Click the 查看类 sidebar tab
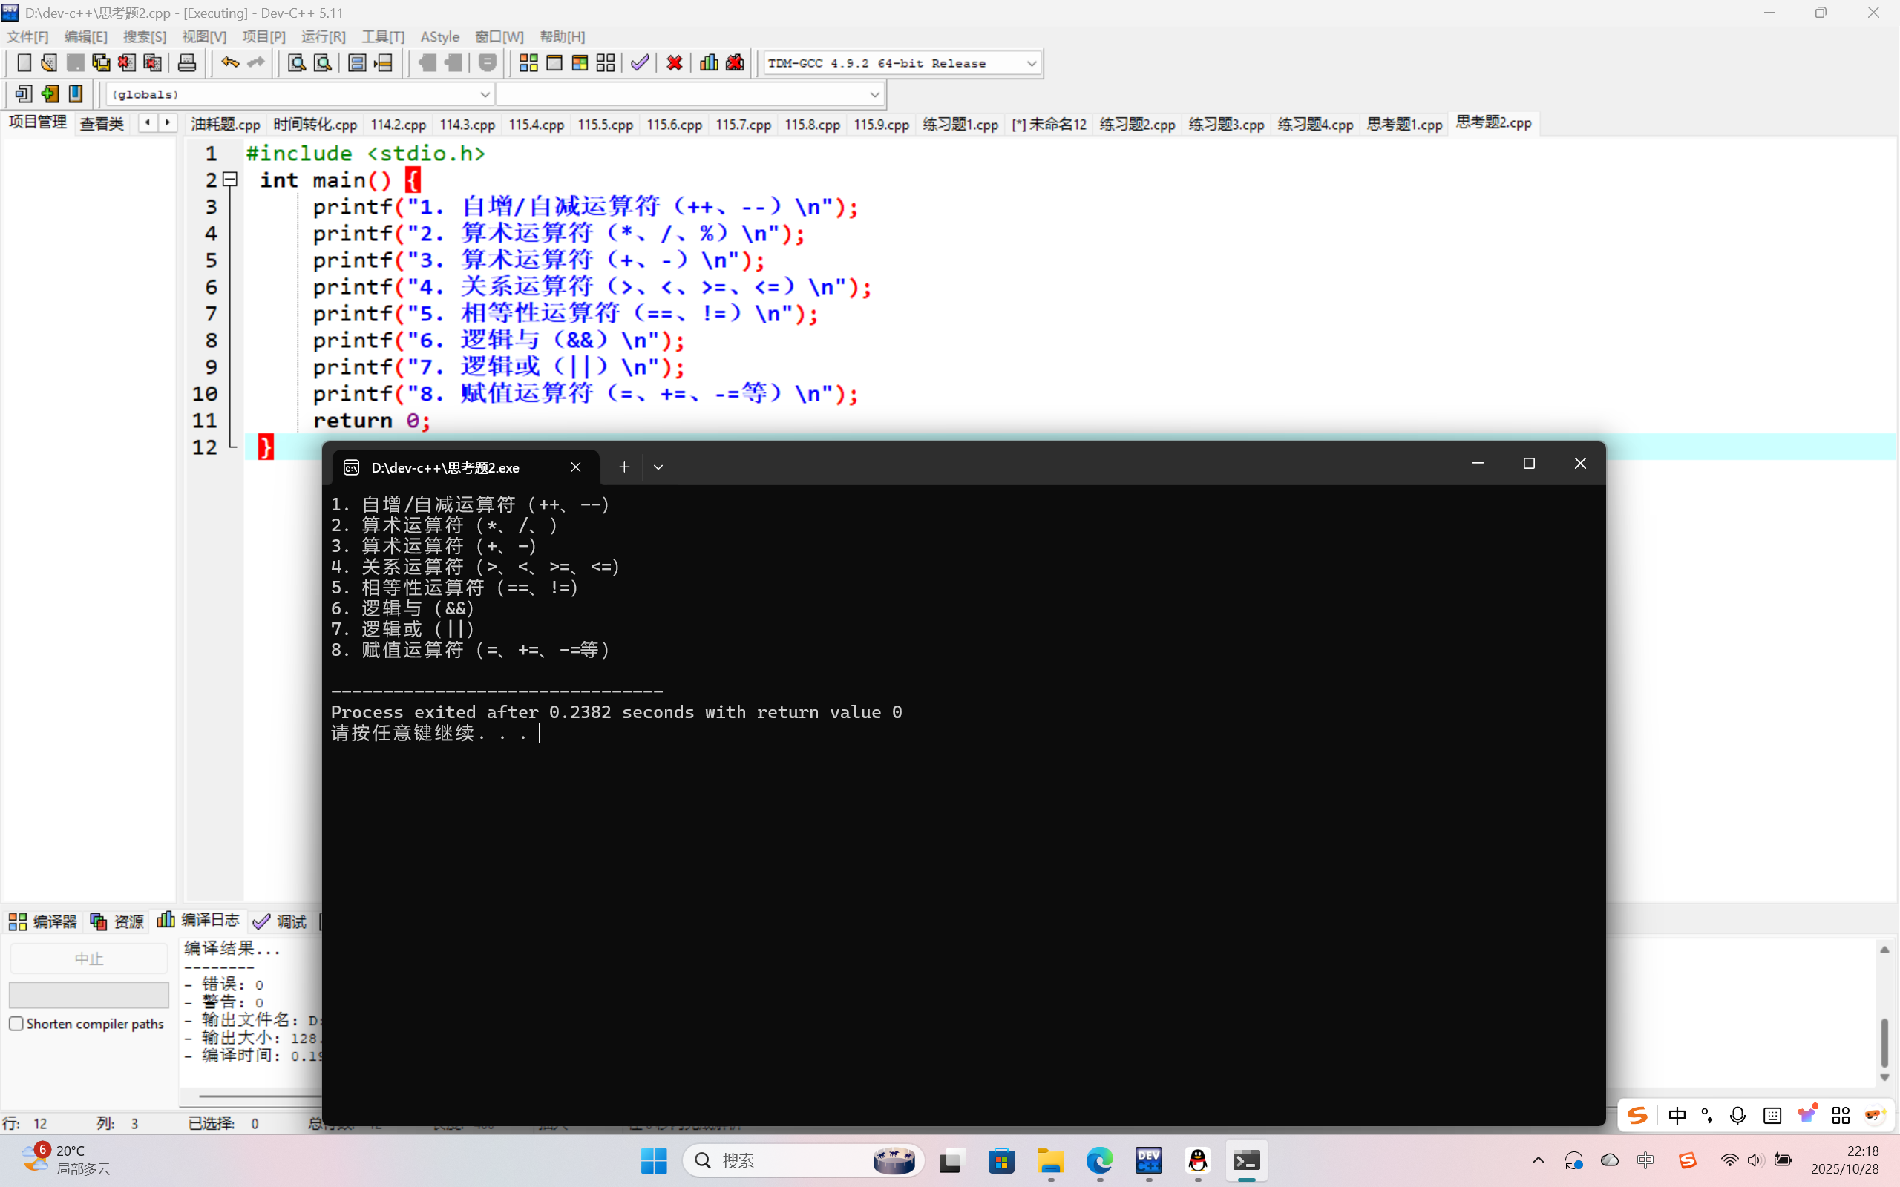Image resolution: width=1900 pixels, height=1187 pixels. [102, 124]
